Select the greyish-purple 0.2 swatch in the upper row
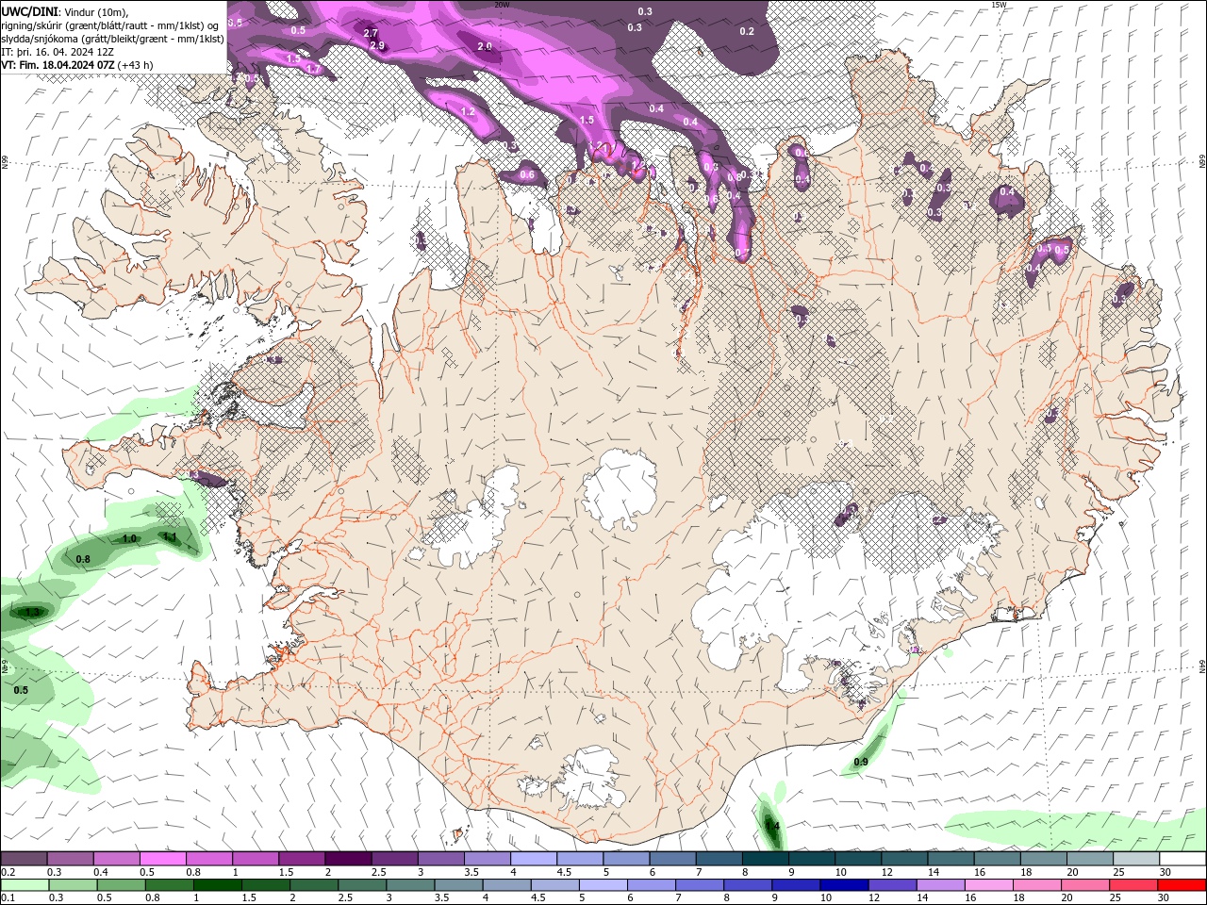 click(25, 859)
